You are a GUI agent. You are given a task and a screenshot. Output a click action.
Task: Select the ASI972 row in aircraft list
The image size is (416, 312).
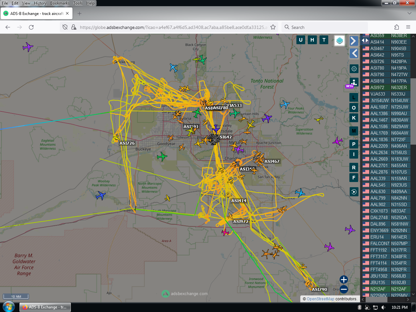[x=386, y=87]
